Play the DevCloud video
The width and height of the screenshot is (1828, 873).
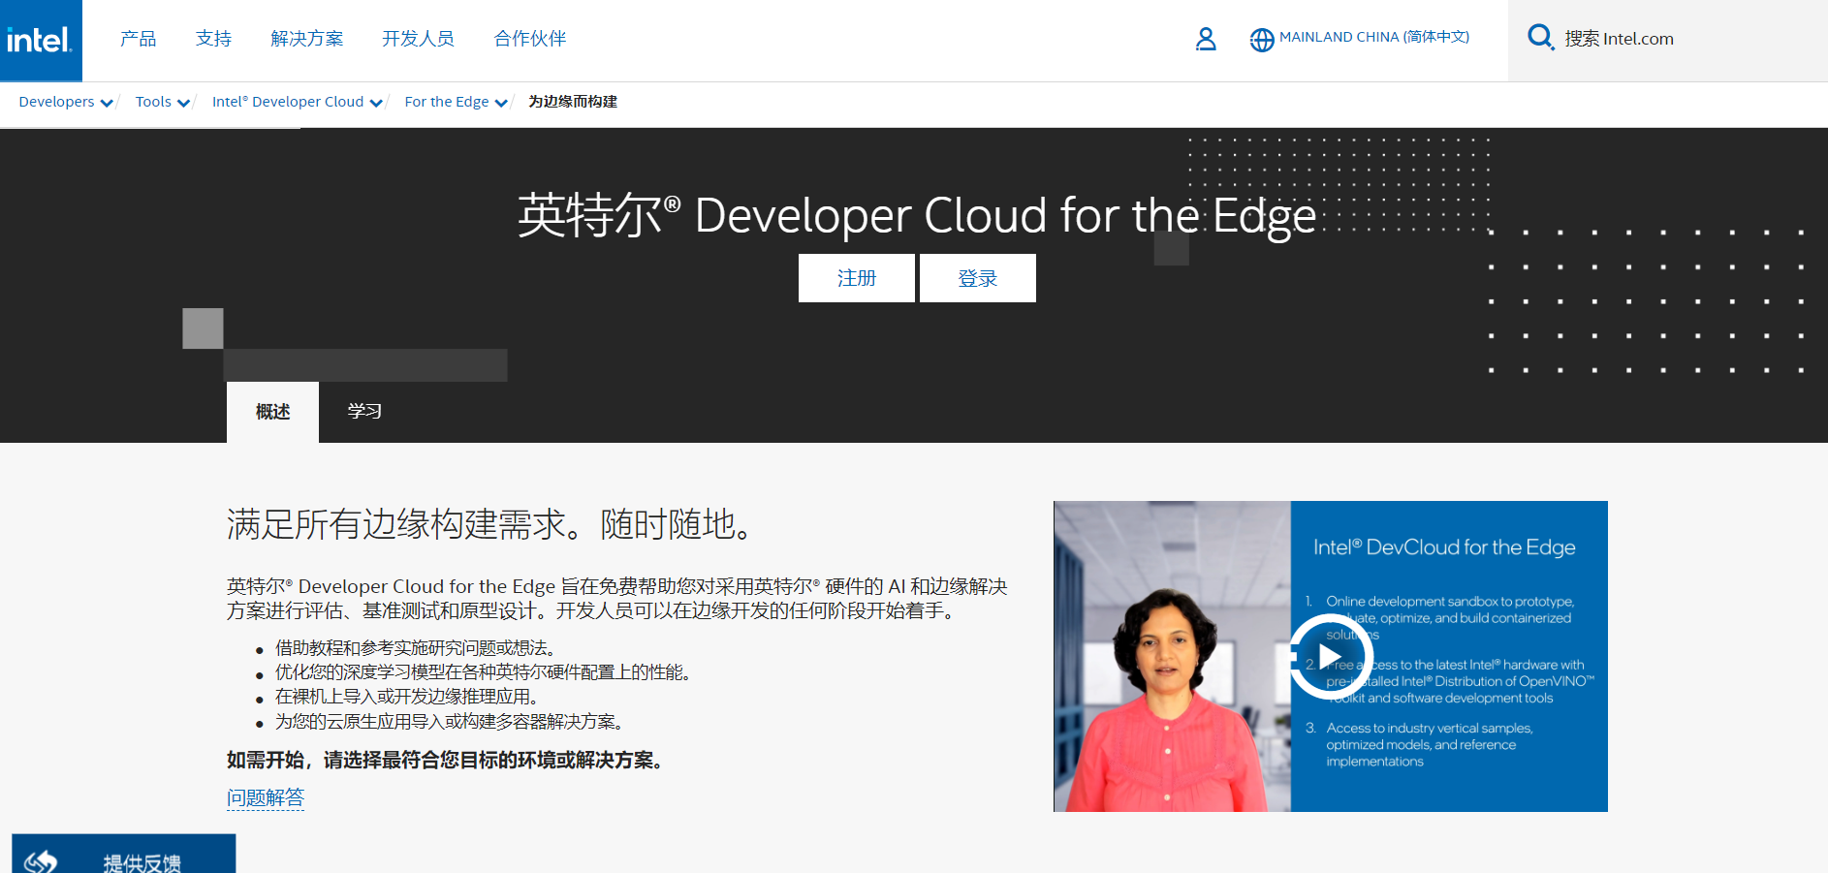click(x=1331, y=657)
